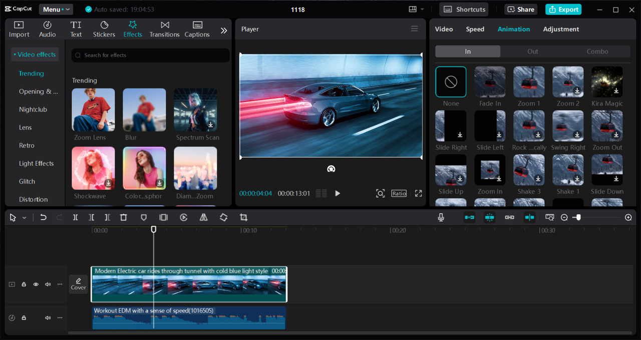Image resolution: width=641 pixels, height=340 pixels.
Task: Click the Share button
Action: tap(521, 9)
